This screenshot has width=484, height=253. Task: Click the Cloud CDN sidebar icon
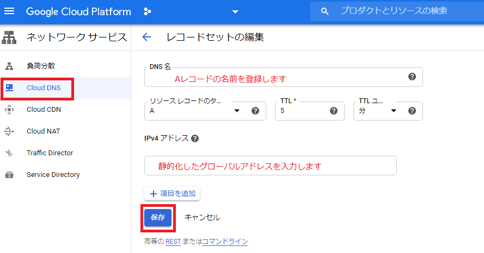click(x=9, y=110)
